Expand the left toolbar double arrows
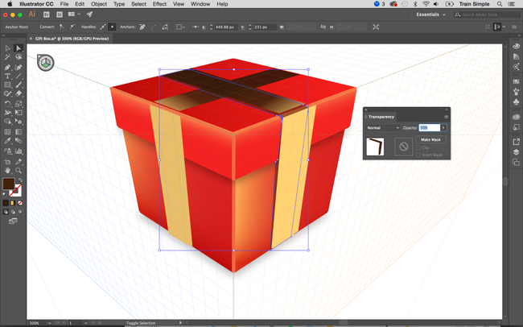523x327 pixels. pyautogui.click(x=4, y=35)
